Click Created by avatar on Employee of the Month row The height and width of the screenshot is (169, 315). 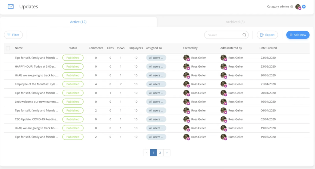click(x=186, y=84)
